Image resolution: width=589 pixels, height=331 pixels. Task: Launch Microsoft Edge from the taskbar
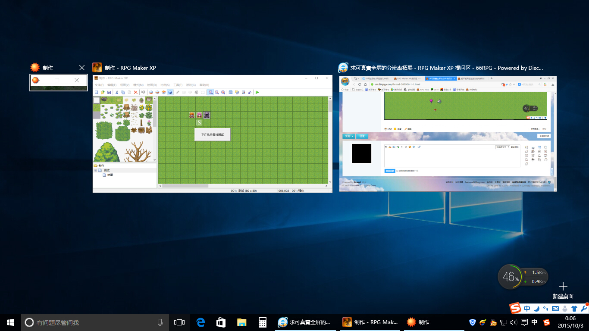[200, 322]
